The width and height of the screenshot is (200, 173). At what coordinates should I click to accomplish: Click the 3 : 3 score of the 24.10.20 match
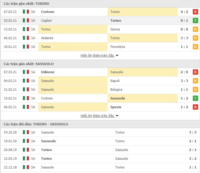point(192,132)
